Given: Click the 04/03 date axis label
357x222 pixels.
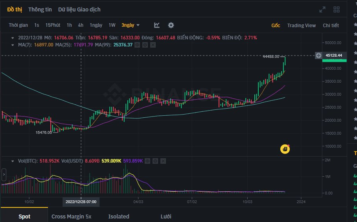Looking at the screenshot, I should (x=138, y=202).
